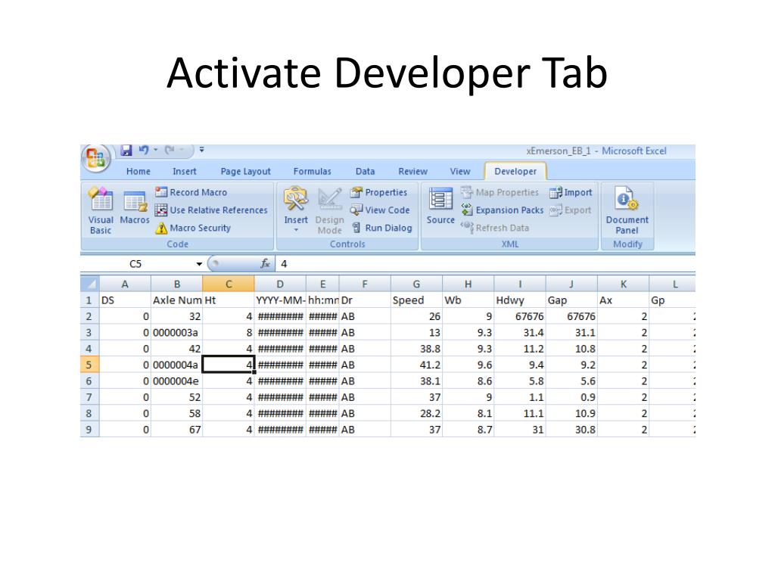Click Refresh Data
The image size is (775, 581).
(495, 228)
